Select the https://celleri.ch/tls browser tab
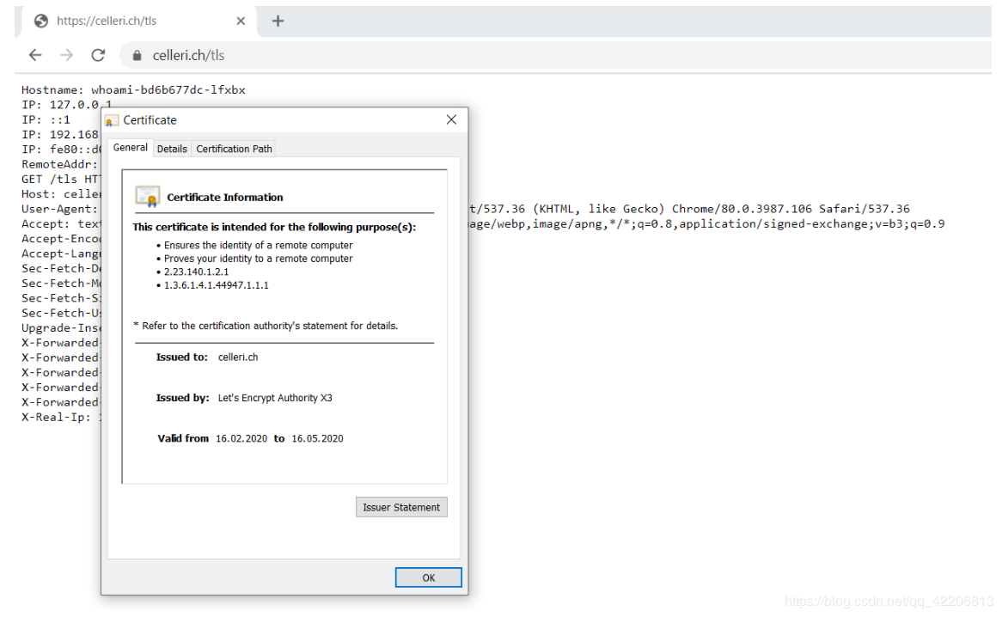 click(139, 21)
